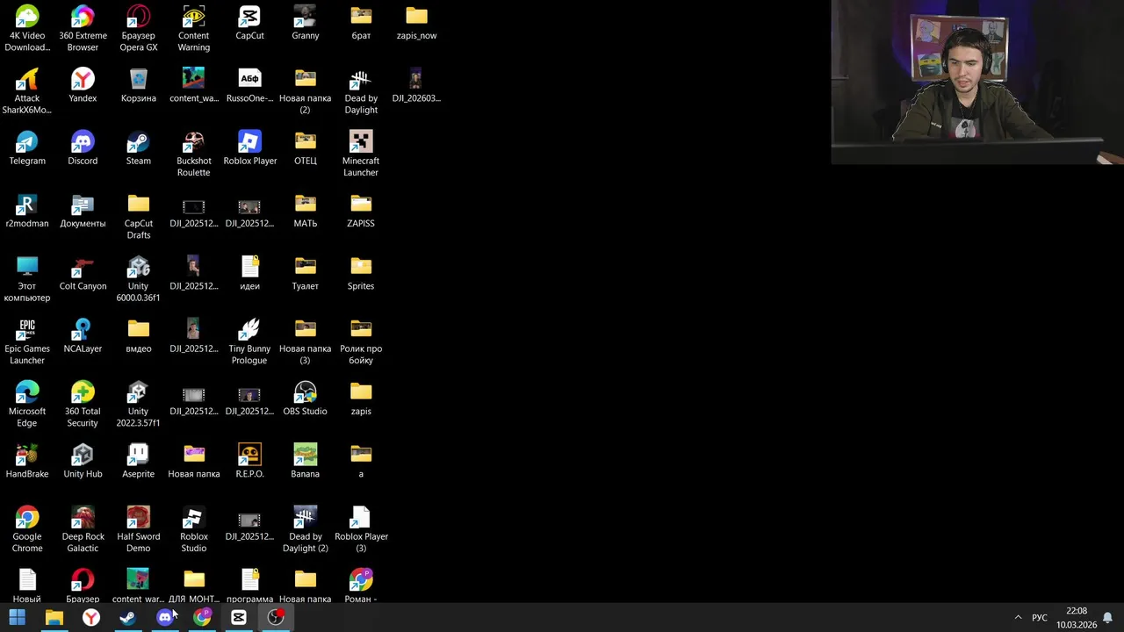Select the Granny desktop icon

tap(305, 23)
